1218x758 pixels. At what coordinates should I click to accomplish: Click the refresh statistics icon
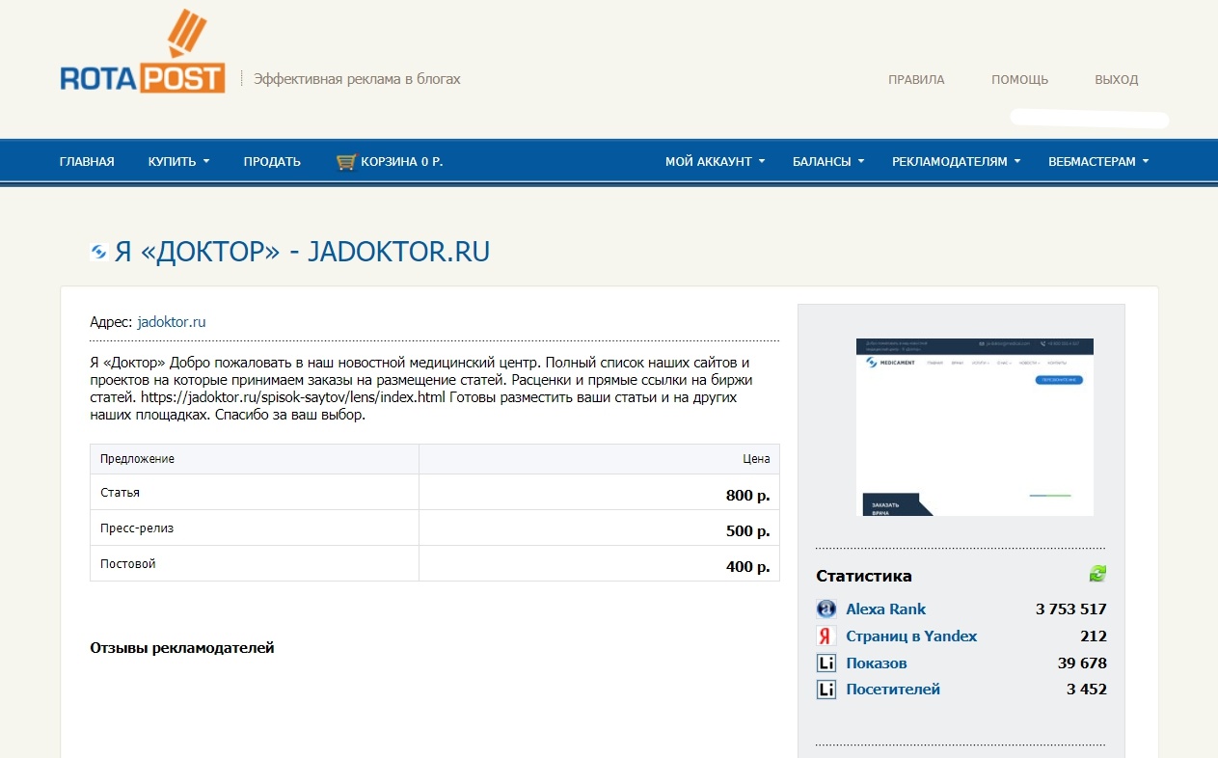(1097, 574)
